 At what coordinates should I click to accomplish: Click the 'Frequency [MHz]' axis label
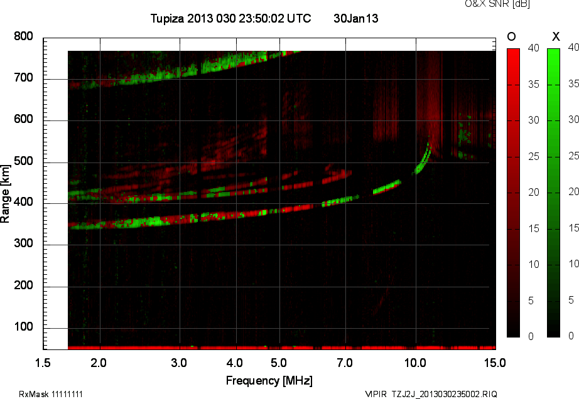coord(269,381)
